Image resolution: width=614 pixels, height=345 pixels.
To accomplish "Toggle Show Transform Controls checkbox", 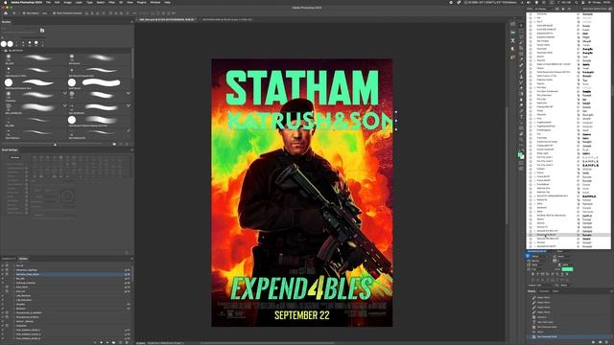I will 55,12.
